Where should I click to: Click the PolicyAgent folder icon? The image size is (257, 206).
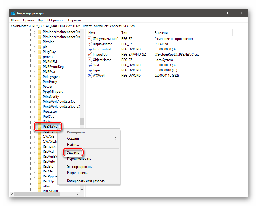tap(39, 77)
